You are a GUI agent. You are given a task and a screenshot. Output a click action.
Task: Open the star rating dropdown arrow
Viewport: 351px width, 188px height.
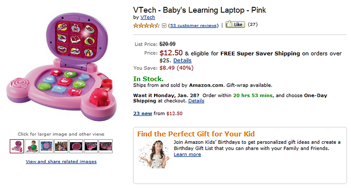[164, 25]
